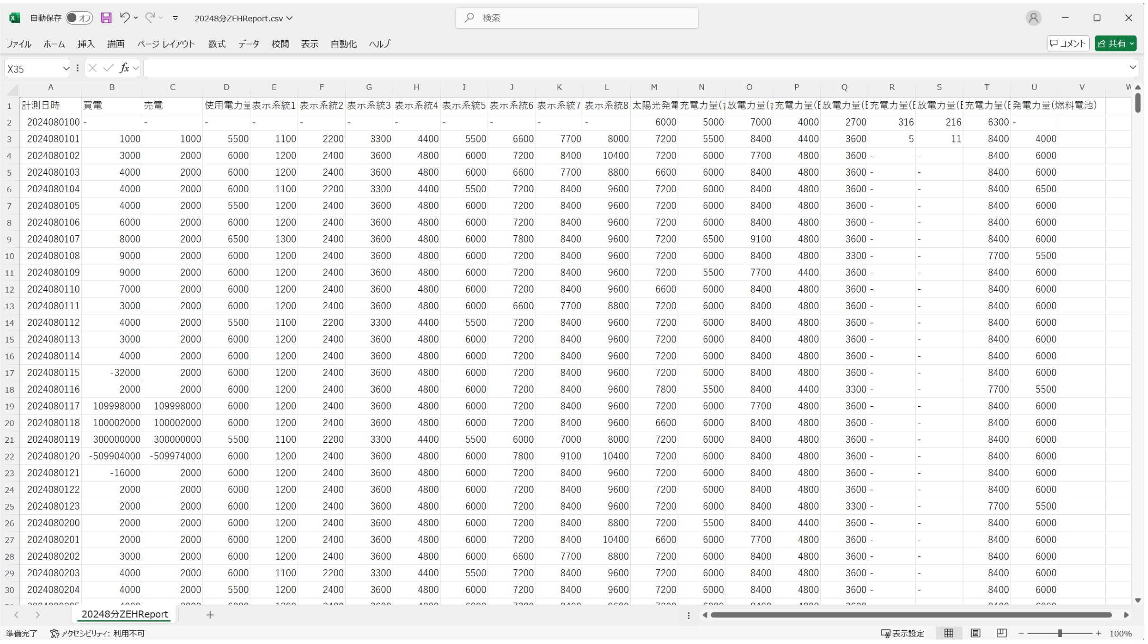Open the 数式 ribbon tab
The height and width of the screenshot is (644, 1148).
pos(217,44)
